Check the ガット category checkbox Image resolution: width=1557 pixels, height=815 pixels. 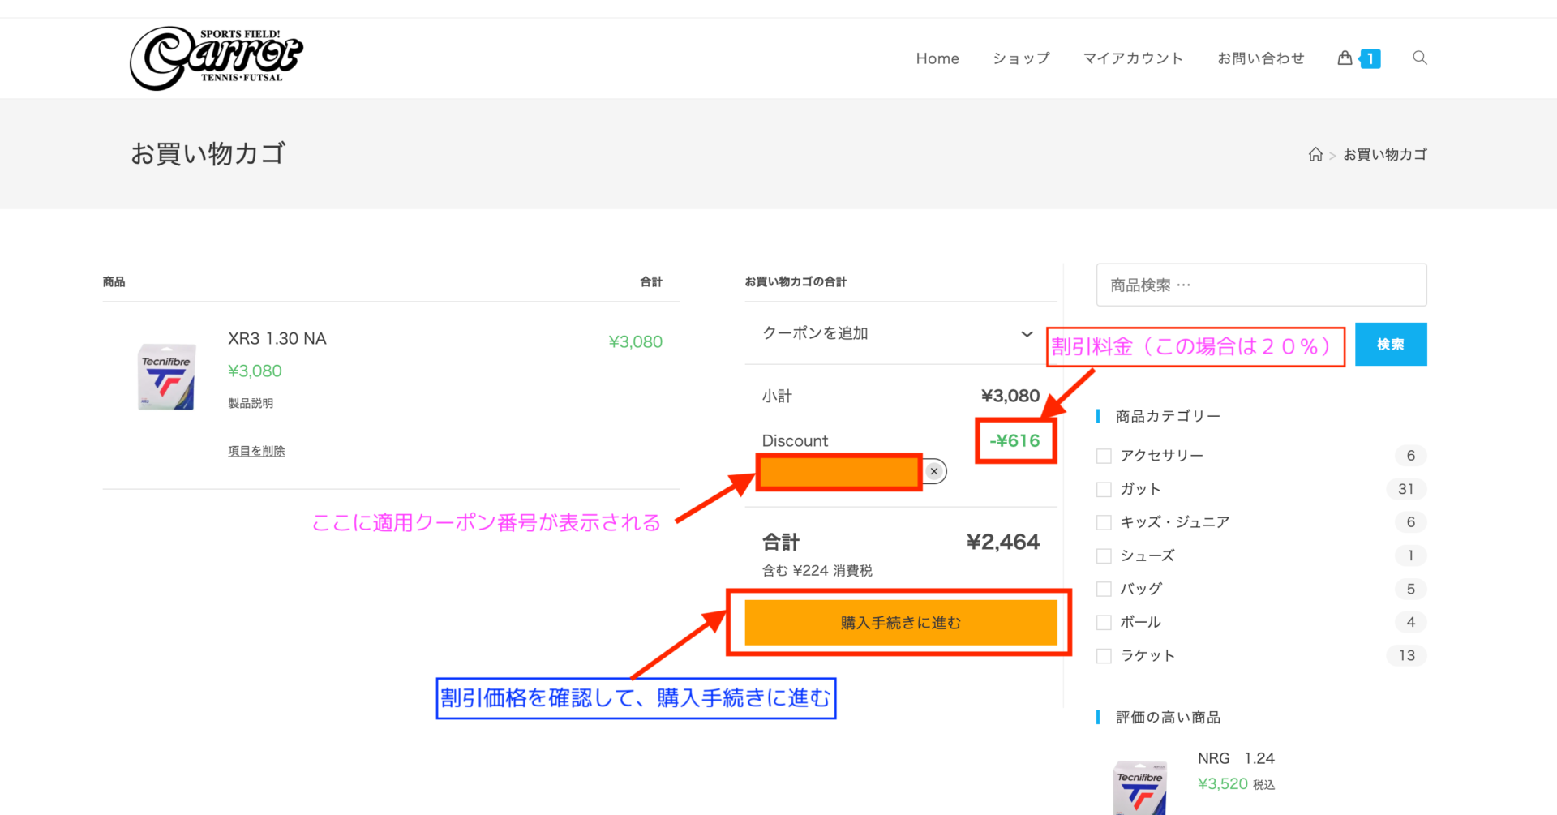(1104, 489)
